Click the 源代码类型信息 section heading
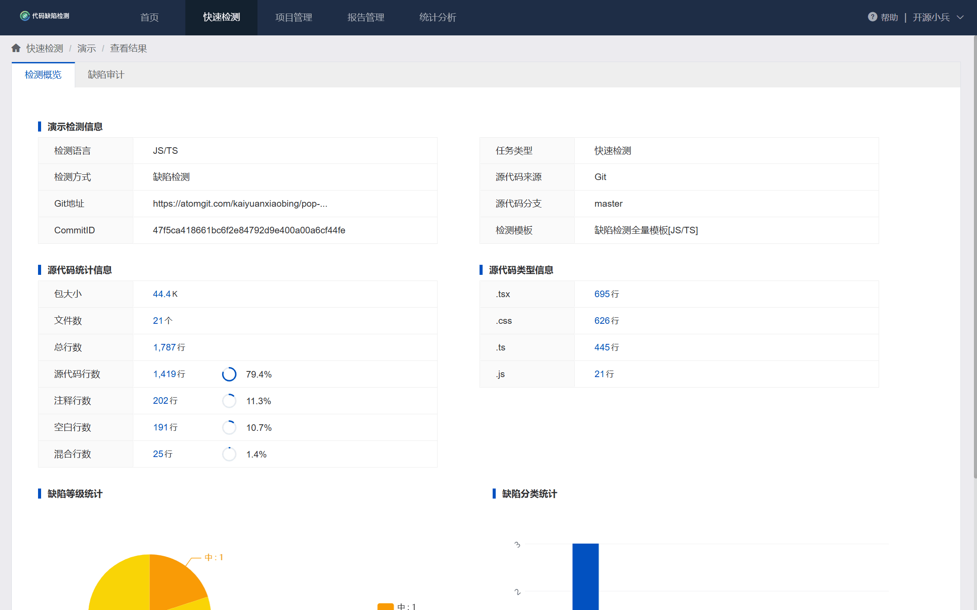The height and width of the screenshot is (610, 977). tap(521, 270)
